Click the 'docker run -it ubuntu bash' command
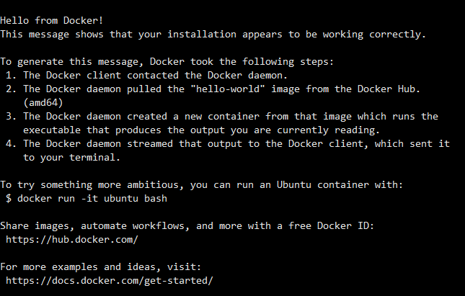Image resolution: width=465 pixels, height=296 pixels. point(92,199)
